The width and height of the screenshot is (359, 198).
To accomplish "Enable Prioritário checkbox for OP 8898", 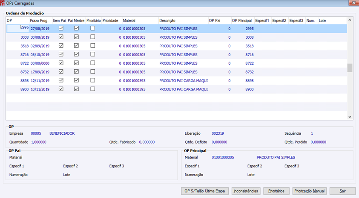I will click(x=92, y=80).
